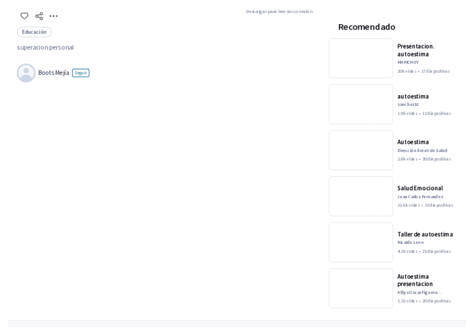
Task: Click the share icon
Action: coord(39,16)
